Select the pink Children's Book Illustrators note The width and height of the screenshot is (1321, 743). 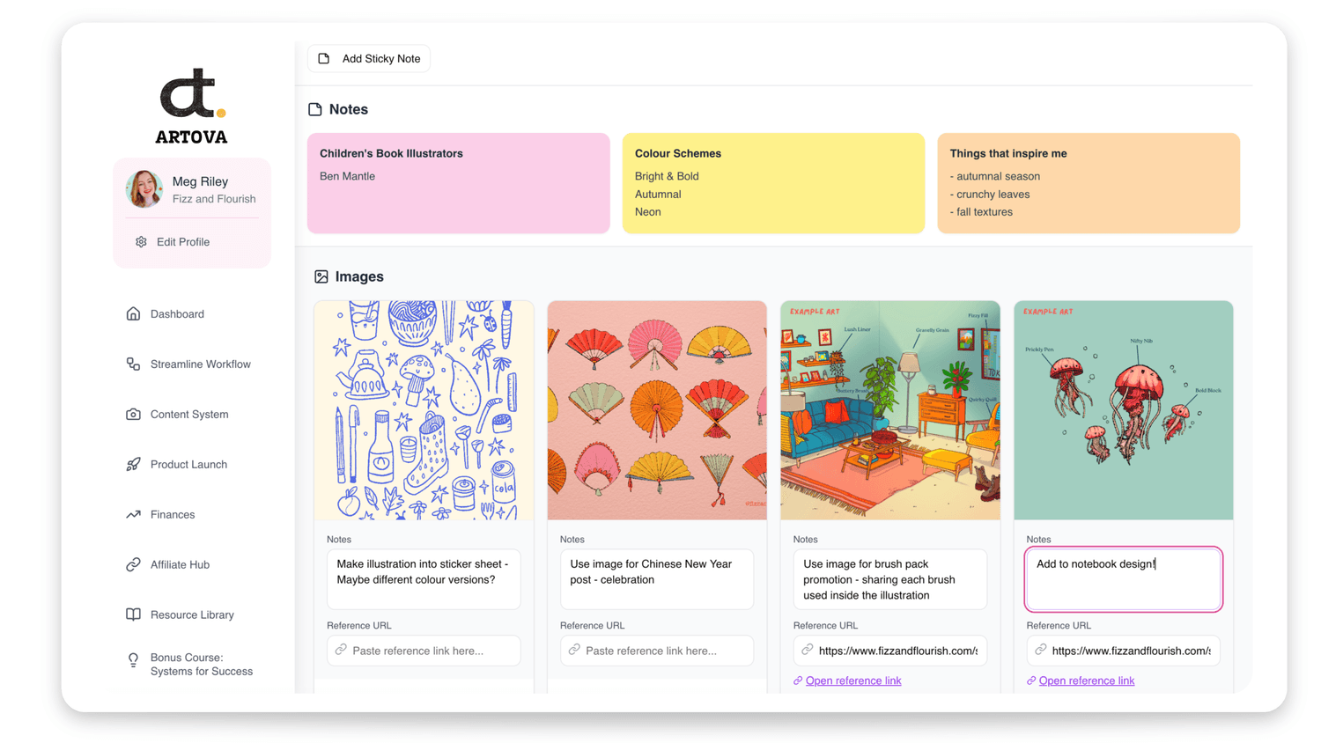(458, 183)
